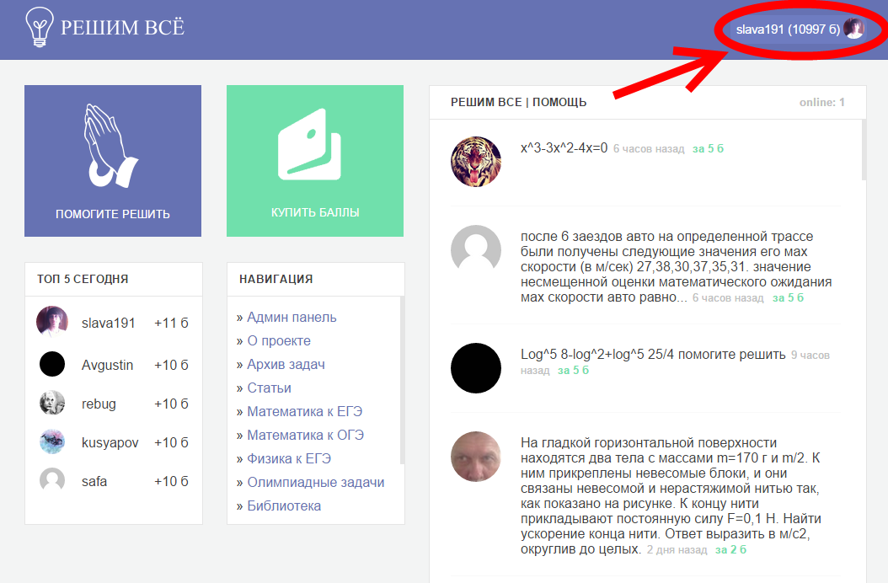Click the wallet icon on green tile

click(x=311, y=145)
